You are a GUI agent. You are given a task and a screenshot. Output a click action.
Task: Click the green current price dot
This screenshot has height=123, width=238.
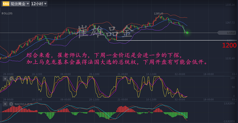click(x=187, y=33)
